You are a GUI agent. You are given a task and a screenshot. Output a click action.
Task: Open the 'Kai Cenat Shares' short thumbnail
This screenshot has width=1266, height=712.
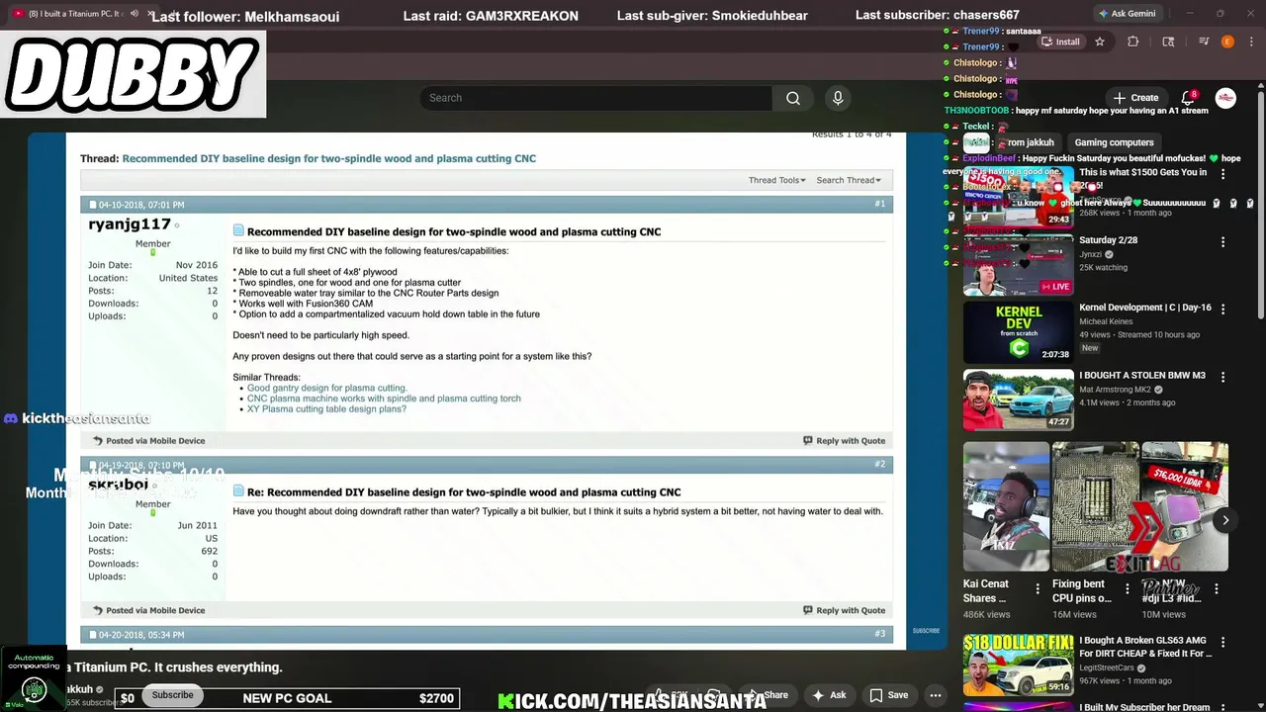coord(1006,506)
